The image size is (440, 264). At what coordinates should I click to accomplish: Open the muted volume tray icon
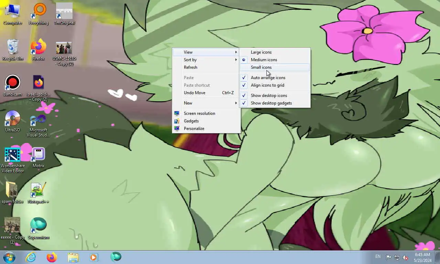pyautogui.click(x=405, y=257)
